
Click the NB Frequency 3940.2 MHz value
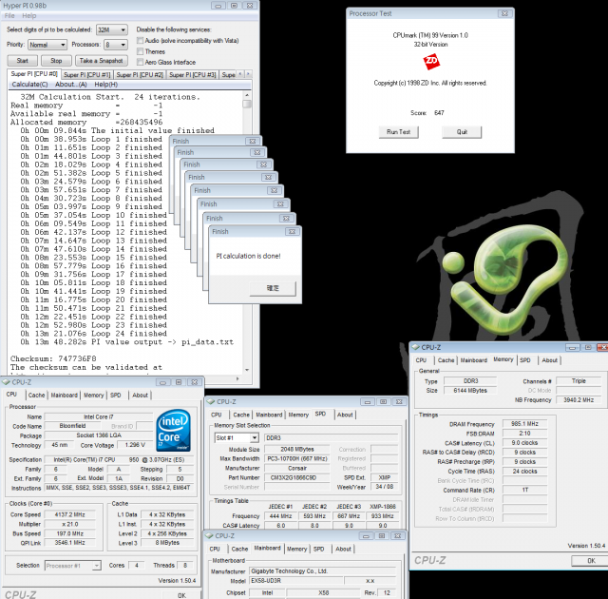(x=579, y=400)
